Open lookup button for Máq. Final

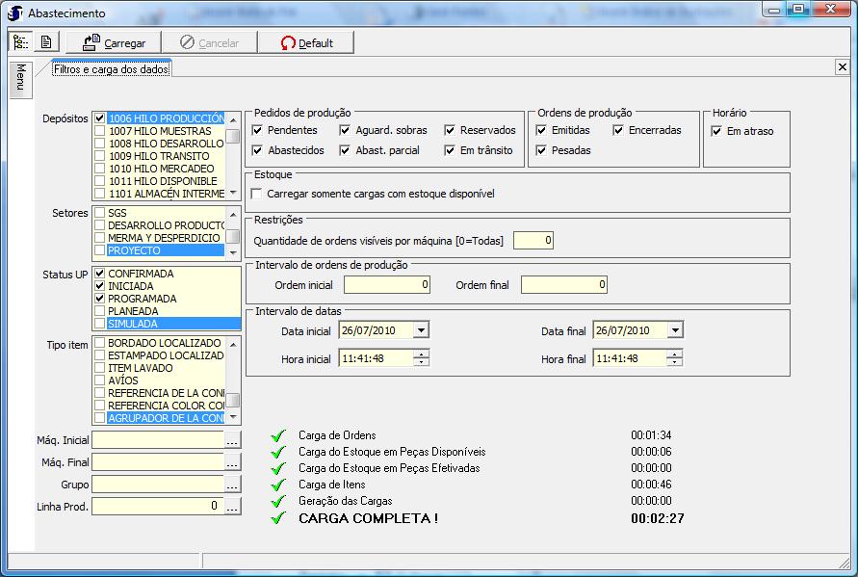coord(232,462)
